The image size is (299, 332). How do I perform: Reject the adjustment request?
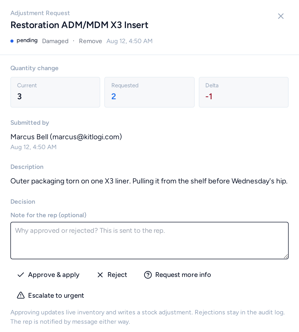(112, 275)
